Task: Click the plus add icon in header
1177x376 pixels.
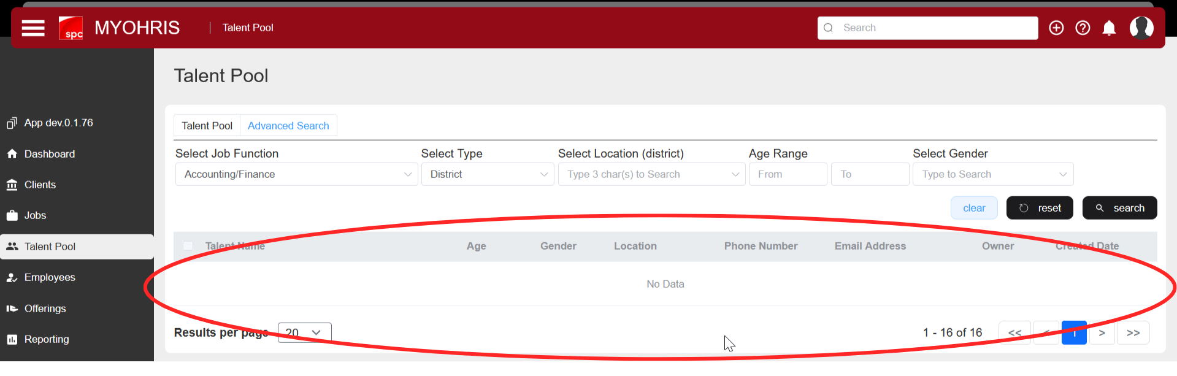Action: tap(1056, 28)
